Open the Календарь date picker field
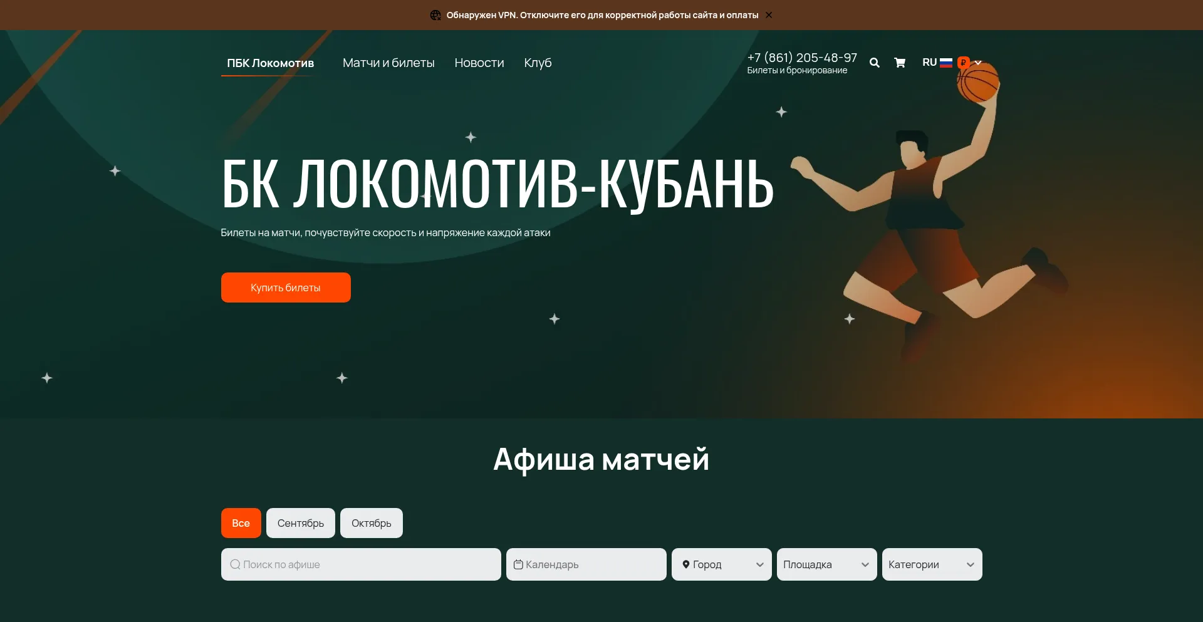Viewport: 1203px width, 622px height. (586, 564)
